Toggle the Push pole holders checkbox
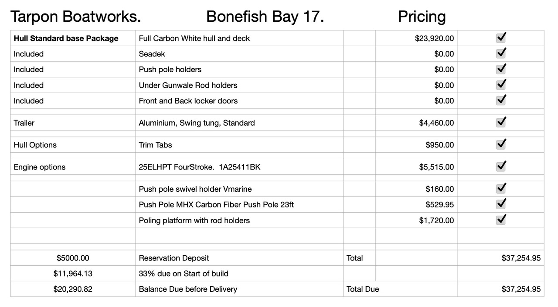The height and width of the screenshot is (307, 558). point(501,69)
